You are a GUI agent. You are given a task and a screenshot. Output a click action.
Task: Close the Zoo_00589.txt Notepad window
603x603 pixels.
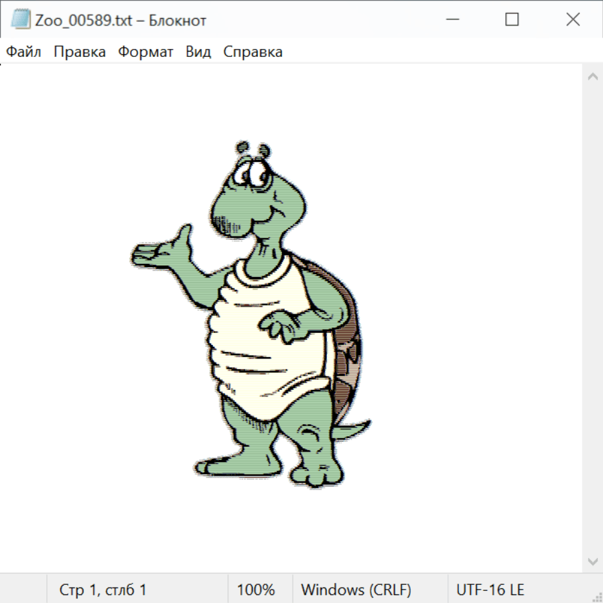click(573, 20)
